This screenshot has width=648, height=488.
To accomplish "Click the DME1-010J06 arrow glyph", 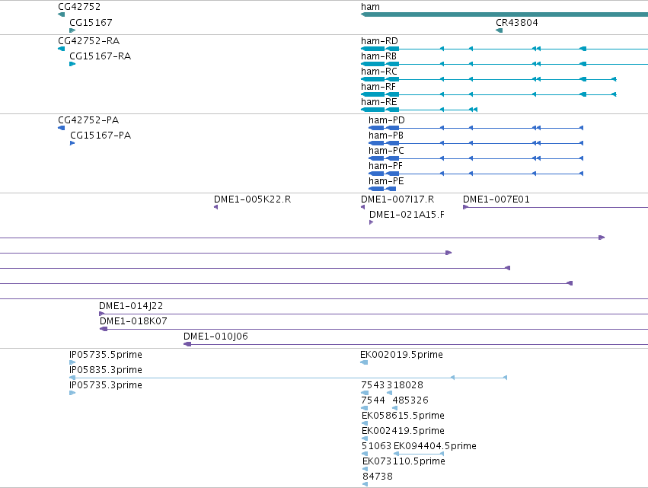I will coord(187,344).
